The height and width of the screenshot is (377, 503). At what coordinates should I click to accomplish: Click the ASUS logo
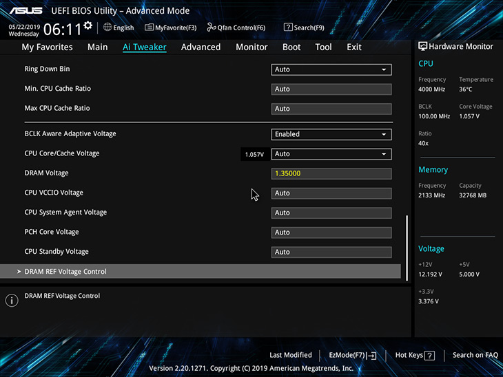click(x=25, y=11)
